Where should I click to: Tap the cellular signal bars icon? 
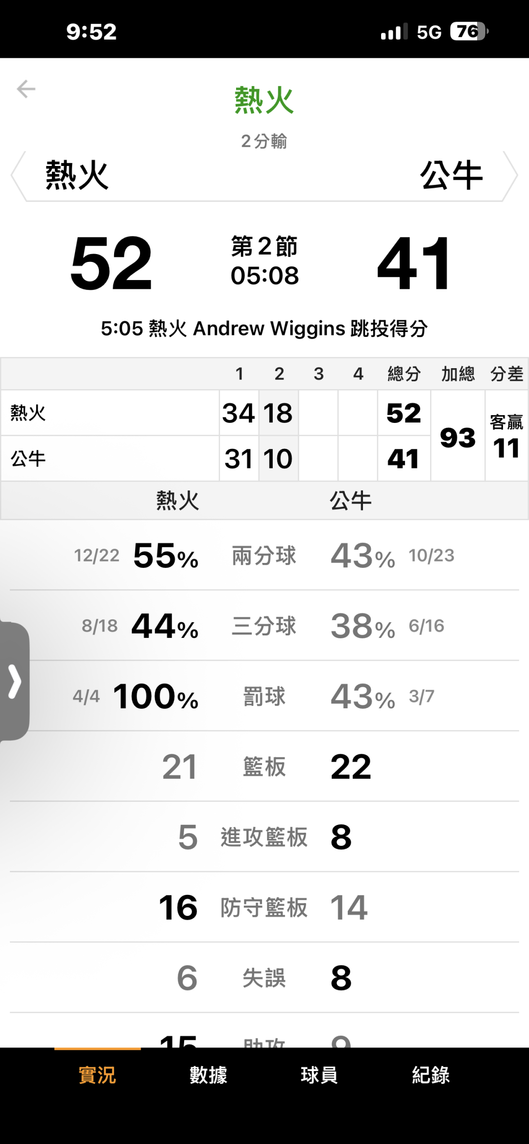click(x=394, y=32)
